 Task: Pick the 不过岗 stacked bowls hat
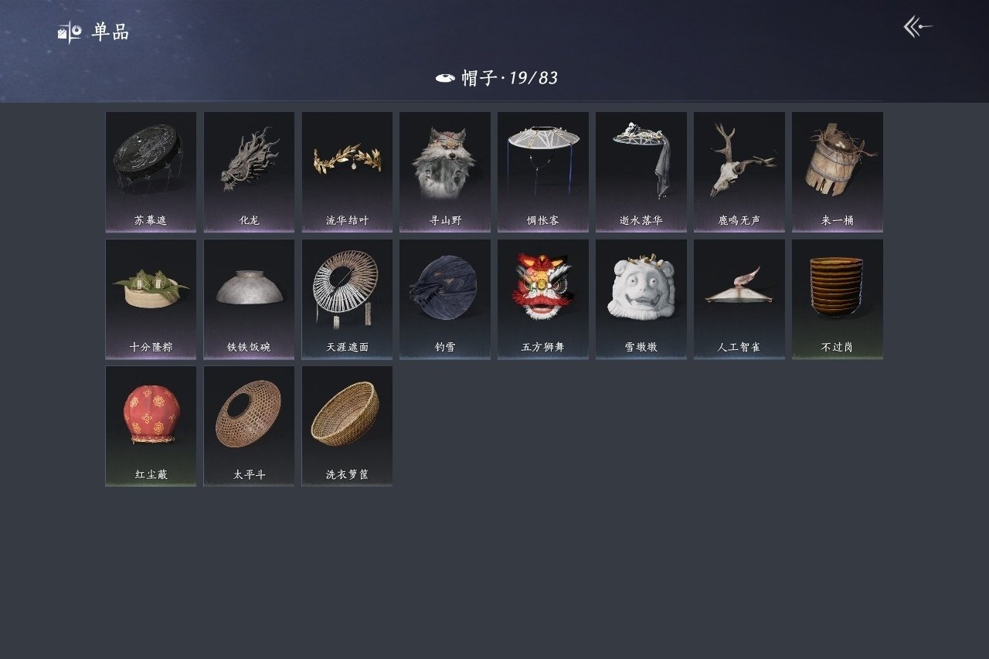(838, 299)
